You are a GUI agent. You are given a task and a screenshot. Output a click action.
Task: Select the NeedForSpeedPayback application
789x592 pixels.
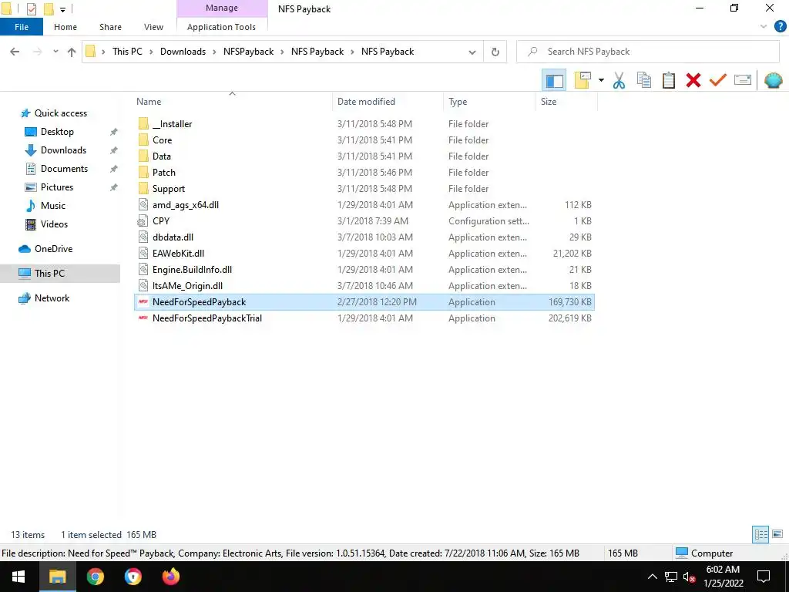pos(364,302)
